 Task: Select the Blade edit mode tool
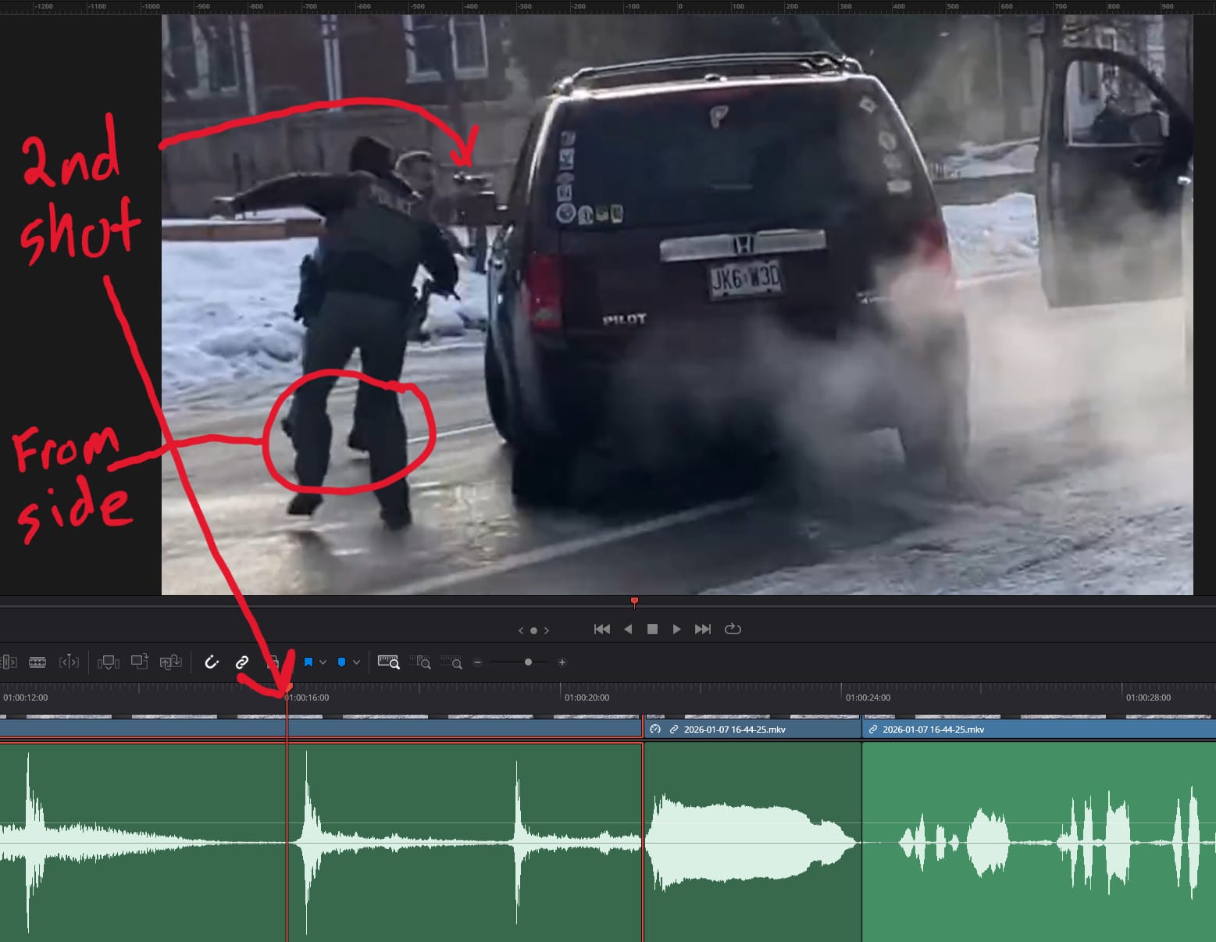pos(37,662)
